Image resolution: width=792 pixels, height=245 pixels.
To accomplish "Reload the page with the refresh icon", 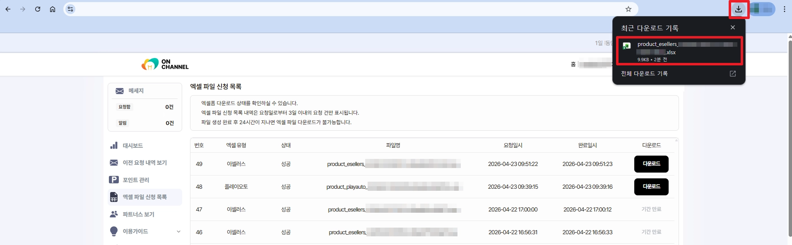I will click(x=38, y=9).
